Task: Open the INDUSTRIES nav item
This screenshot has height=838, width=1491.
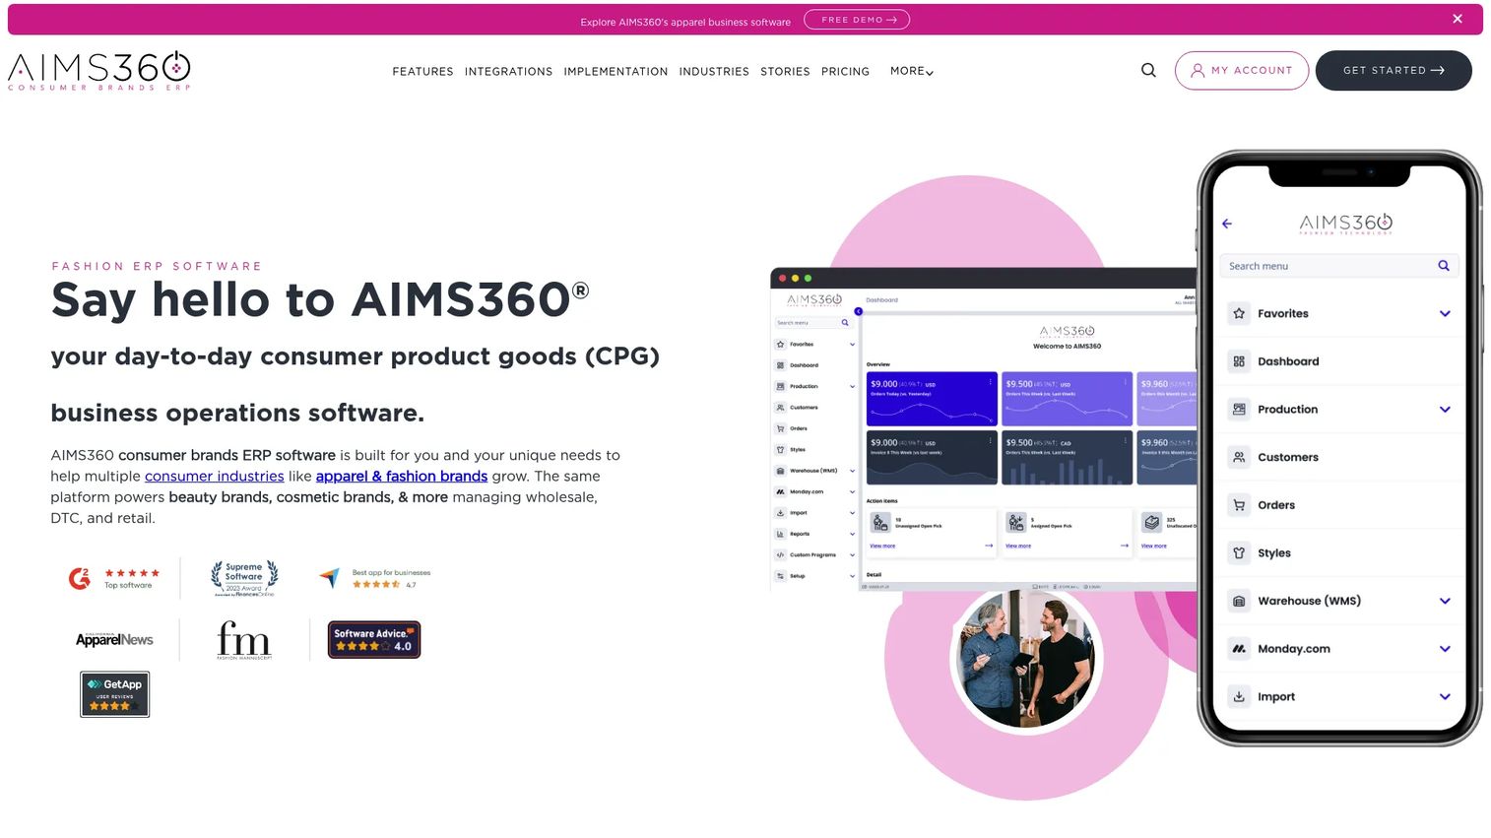Action: (714, 72)
